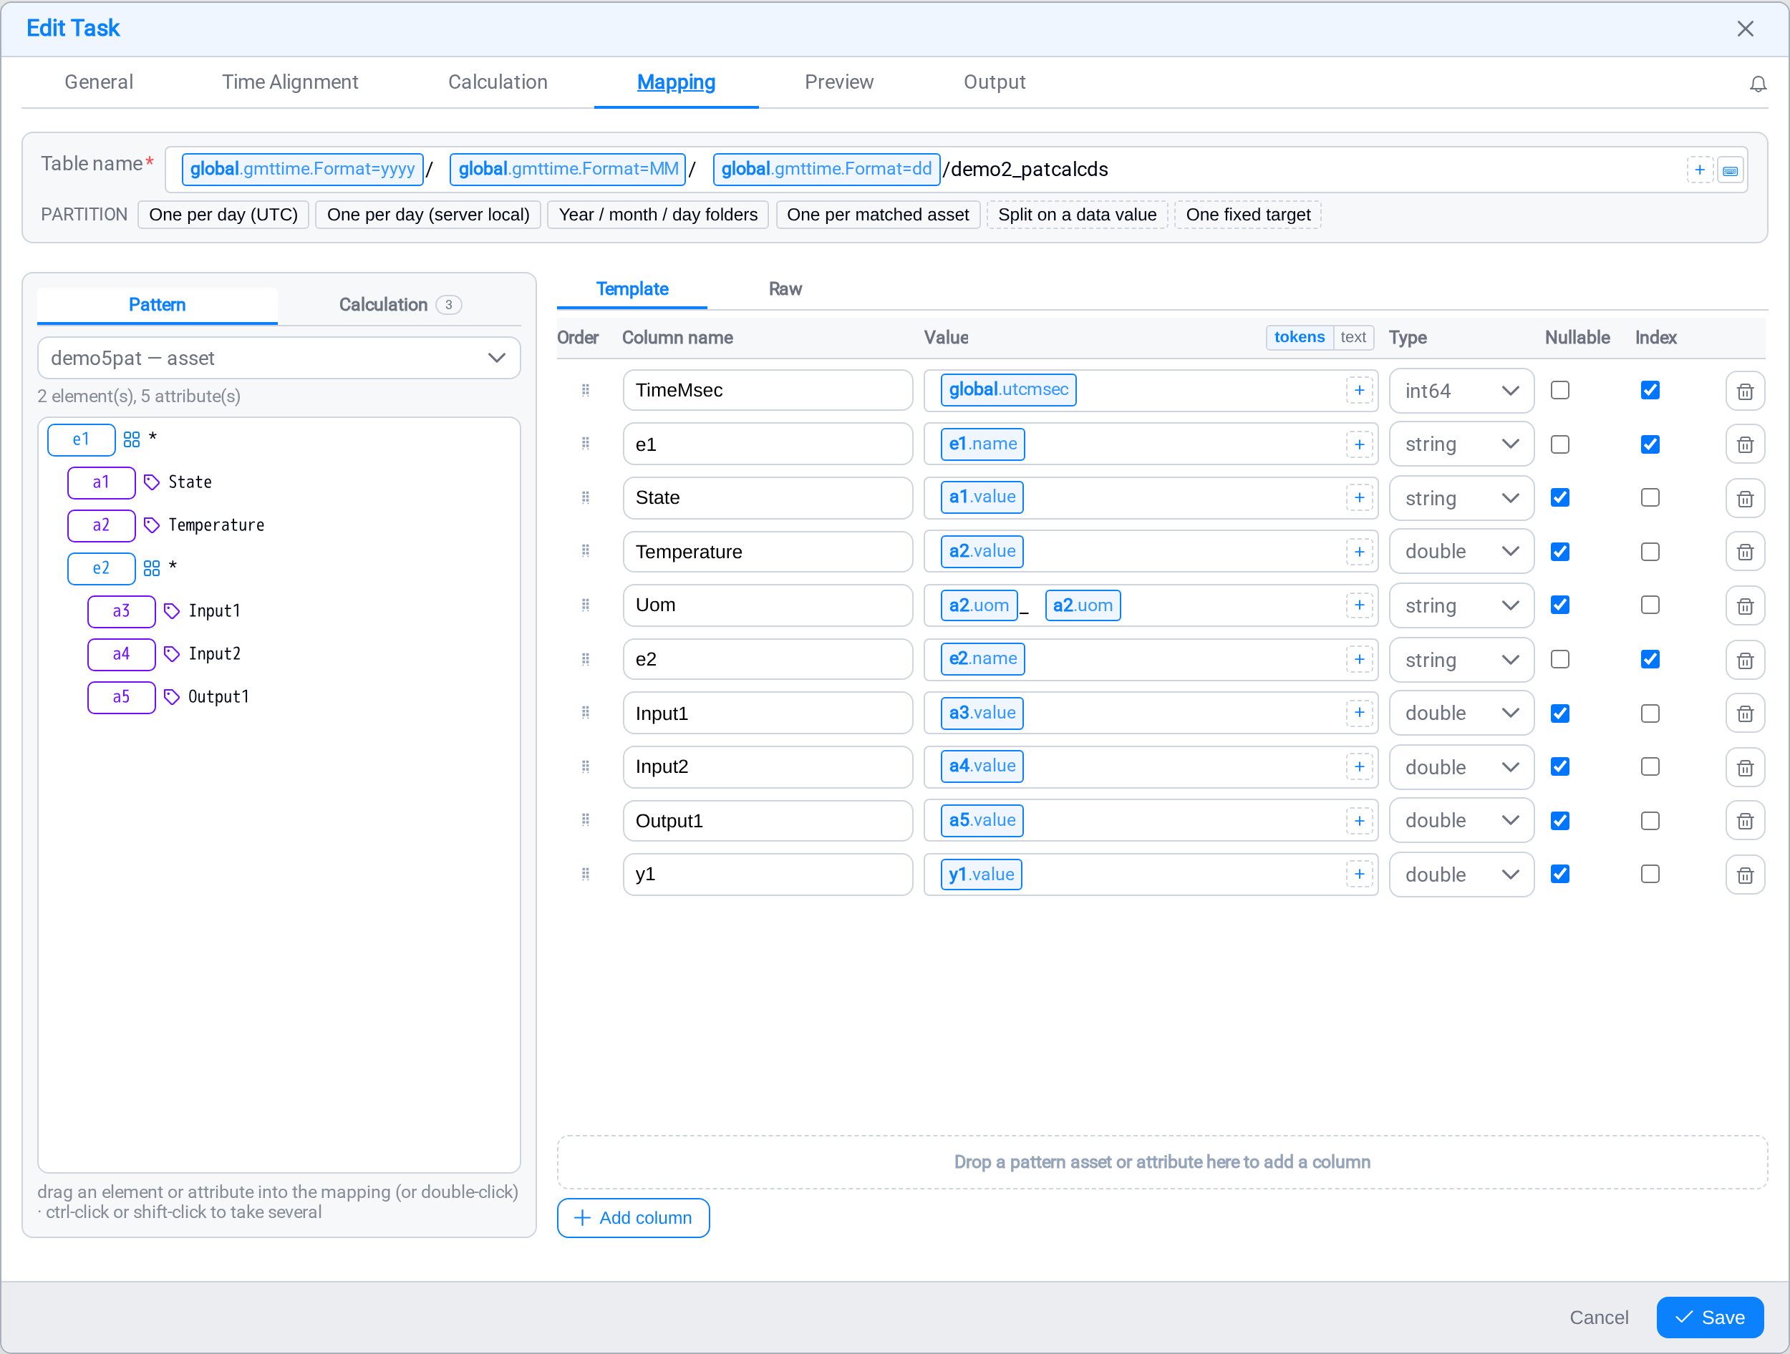Click the Save button
The height and width of the screenshot is (1354, 1790).
coord(1709,1317)
